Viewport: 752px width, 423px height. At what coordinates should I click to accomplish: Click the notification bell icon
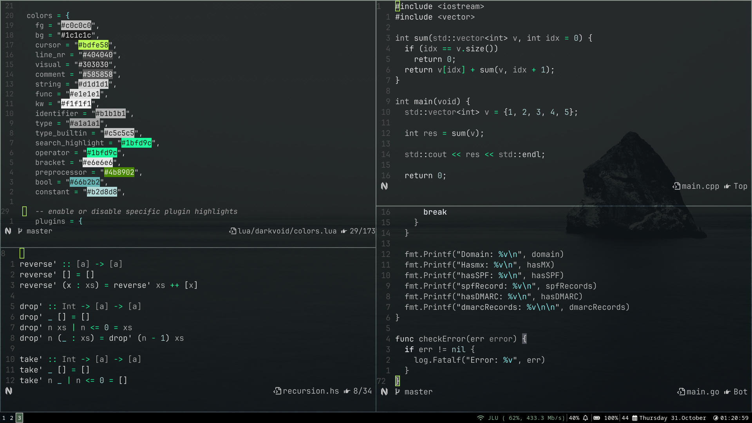coord(586,418)
